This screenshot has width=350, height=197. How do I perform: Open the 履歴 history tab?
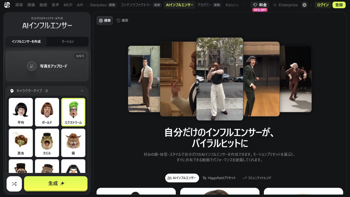point(122,21)
